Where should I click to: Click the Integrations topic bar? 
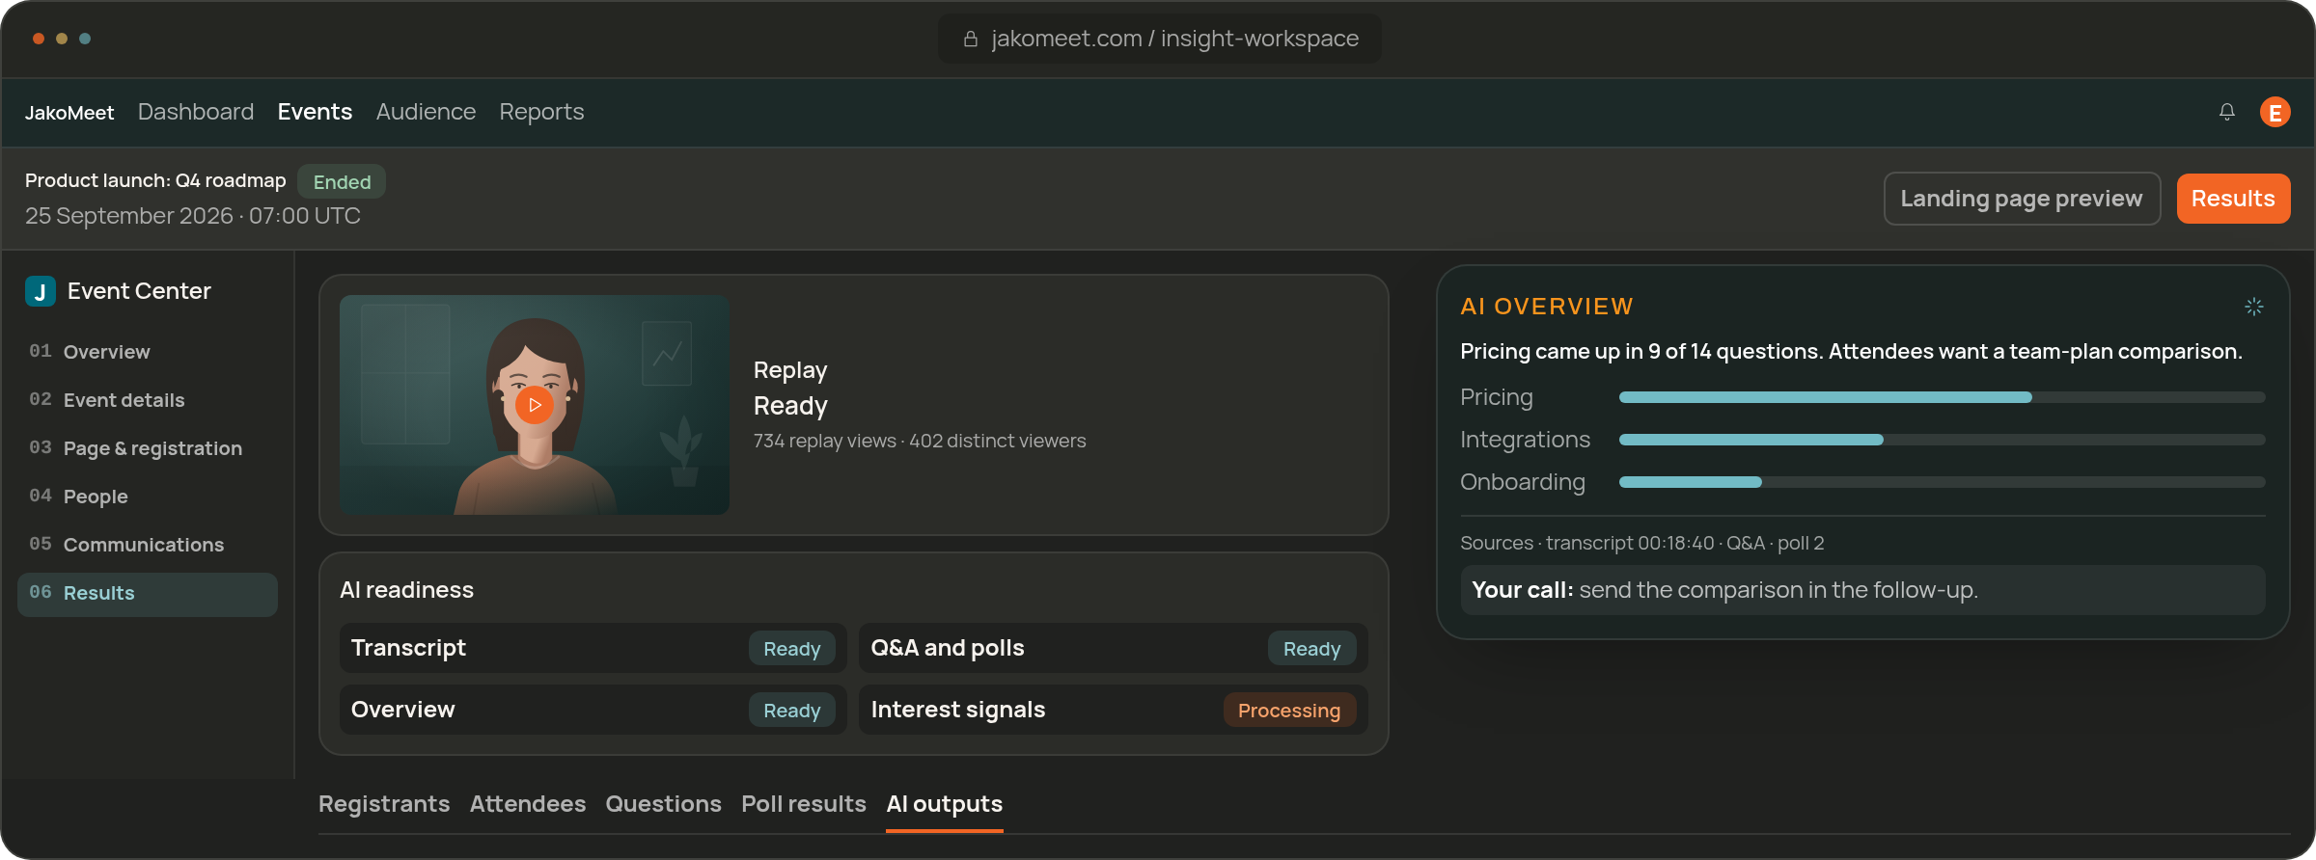point(1942,440)
